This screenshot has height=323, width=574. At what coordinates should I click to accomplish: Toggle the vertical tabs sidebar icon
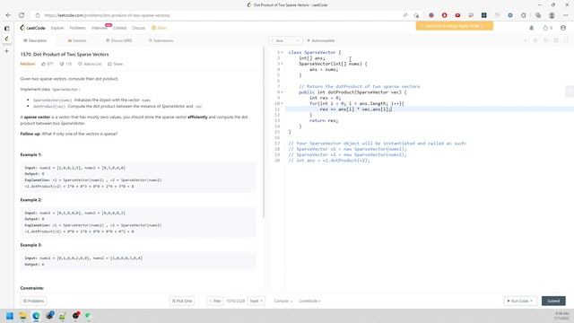click(6, 28)
